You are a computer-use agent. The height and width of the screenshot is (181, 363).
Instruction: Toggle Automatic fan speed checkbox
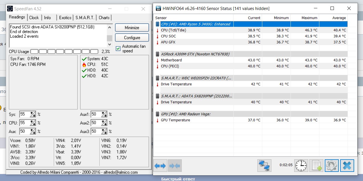(118, 49)
